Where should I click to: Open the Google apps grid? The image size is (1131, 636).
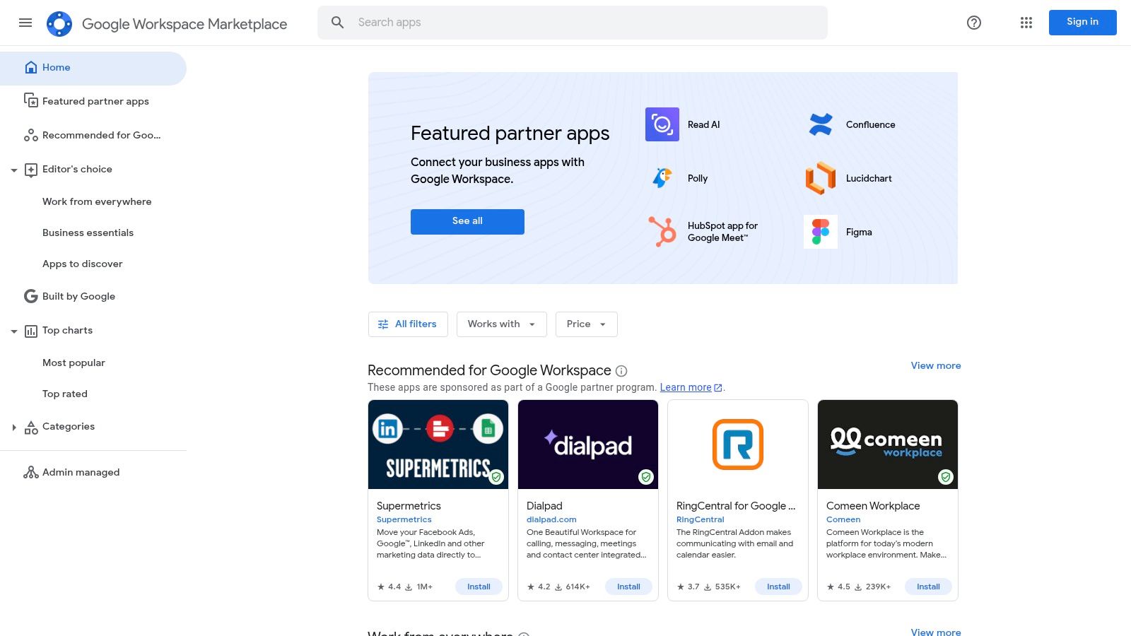point(1026,23)
